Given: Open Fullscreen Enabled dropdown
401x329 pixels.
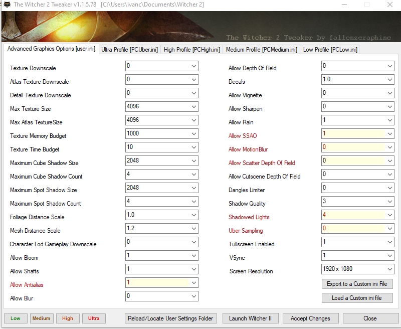Looking at the screenshot, I should click(x=357, y=242).
